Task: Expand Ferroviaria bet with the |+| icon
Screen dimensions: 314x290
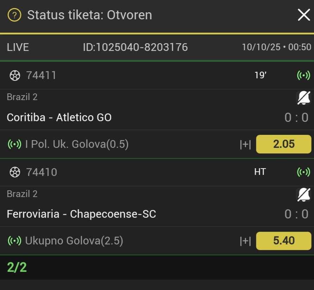Action: 245,241
